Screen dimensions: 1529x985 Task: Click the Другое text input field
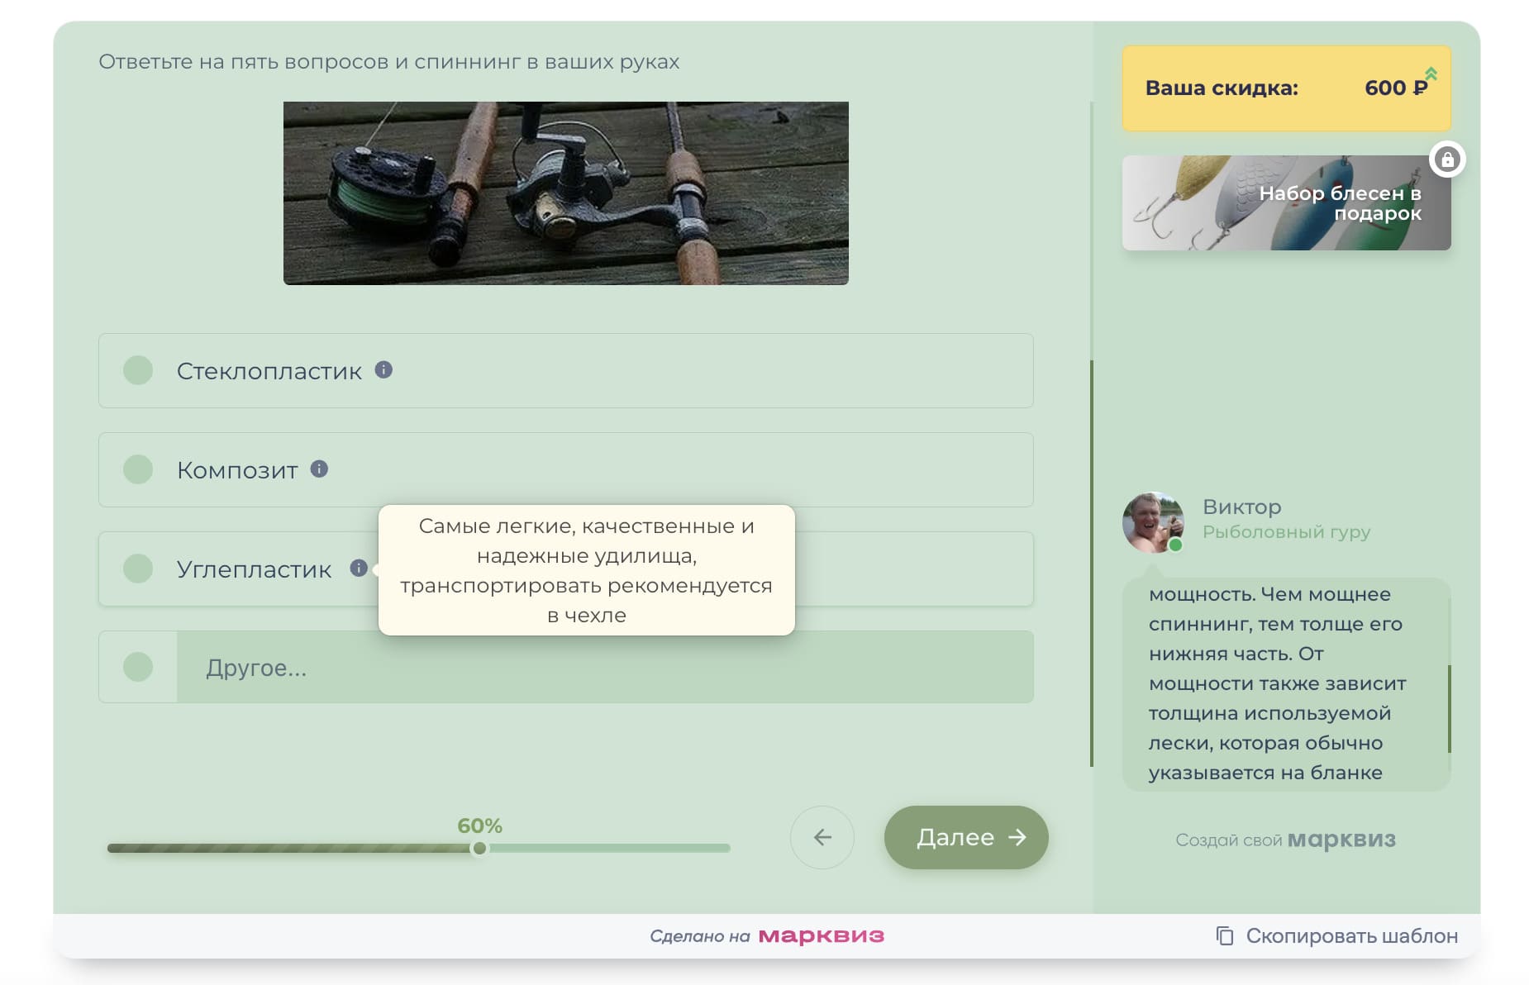[x=603, y=667]
